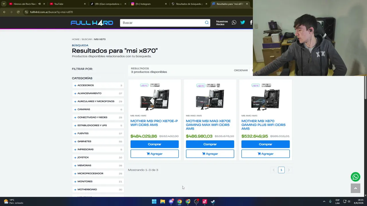Go back using the browser back arrow
Viewport: 367px width, 206px height.
tap(4, 12)
